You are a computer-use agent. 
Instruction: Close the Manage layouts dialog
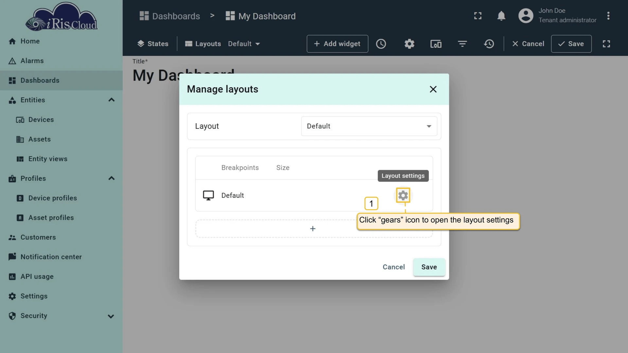click(x=433, y=89)
